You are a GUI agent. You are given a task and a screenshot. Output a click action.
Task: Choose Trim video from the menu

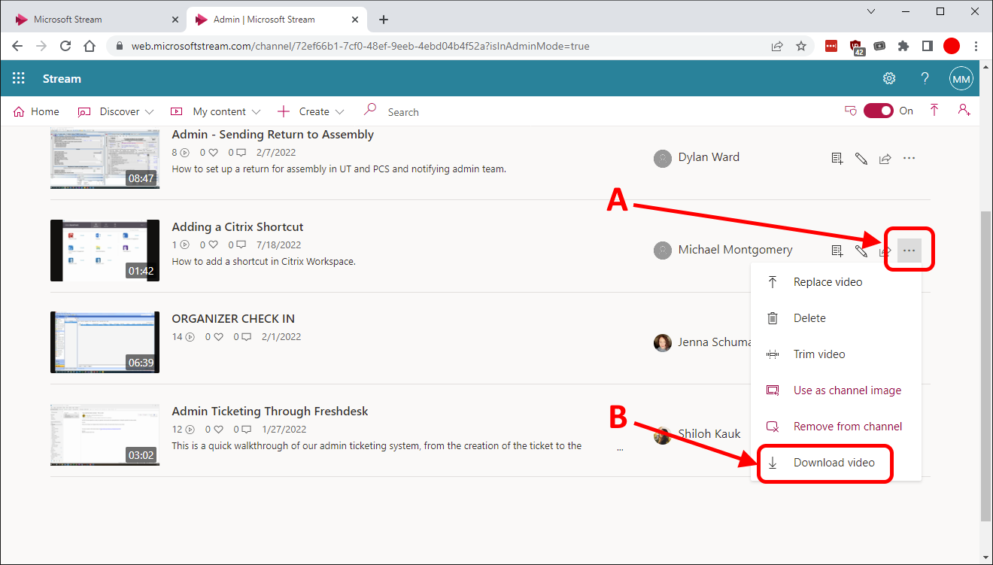tap(836, 354)
